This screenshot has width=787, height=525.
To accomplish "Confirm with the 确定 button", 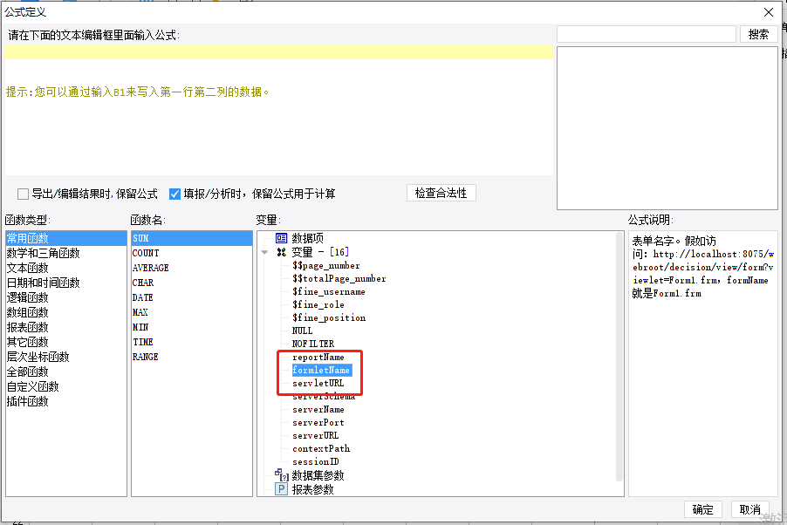I will pos(702,509).
